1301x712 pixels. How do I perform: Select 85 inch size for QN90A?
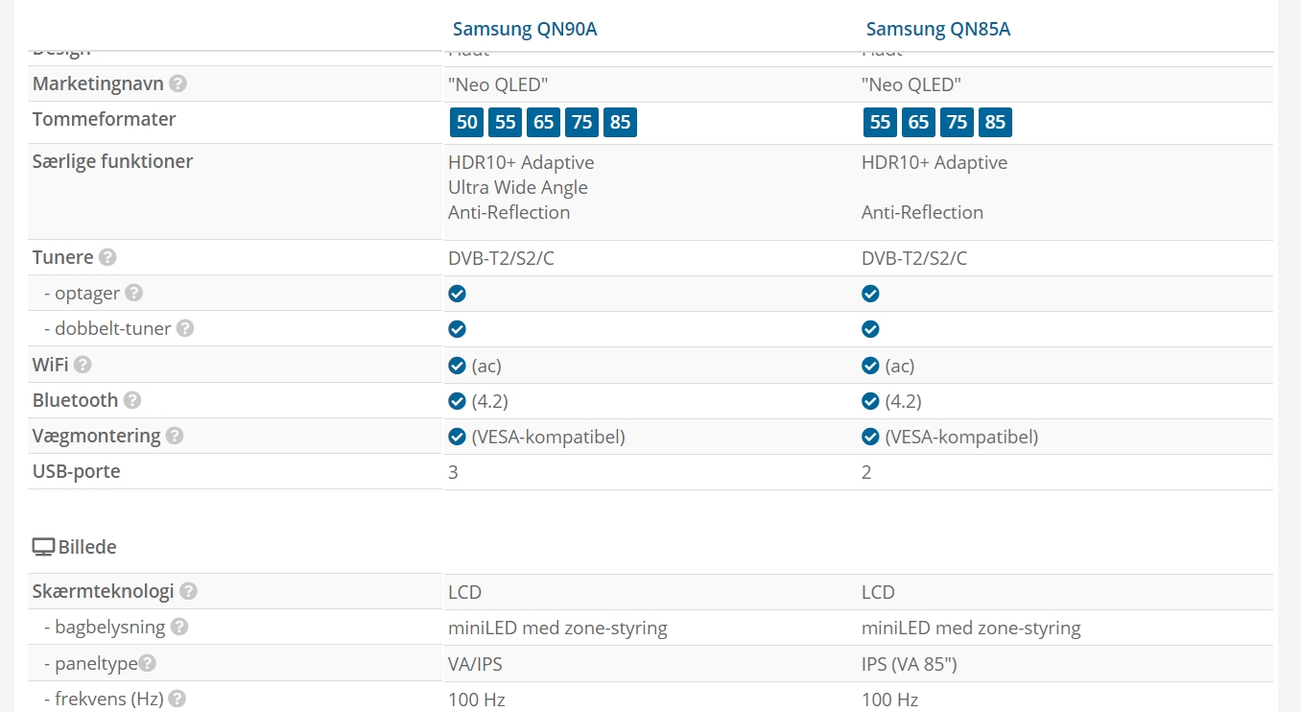click(x=620, y=122)
